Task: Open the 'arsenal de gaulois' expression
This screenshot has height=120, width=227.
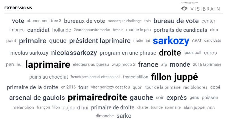Action: tap(37, 98)
